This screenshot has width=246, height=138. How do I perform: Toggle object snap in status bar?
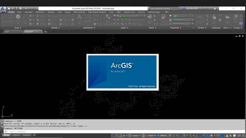point(201,136)
